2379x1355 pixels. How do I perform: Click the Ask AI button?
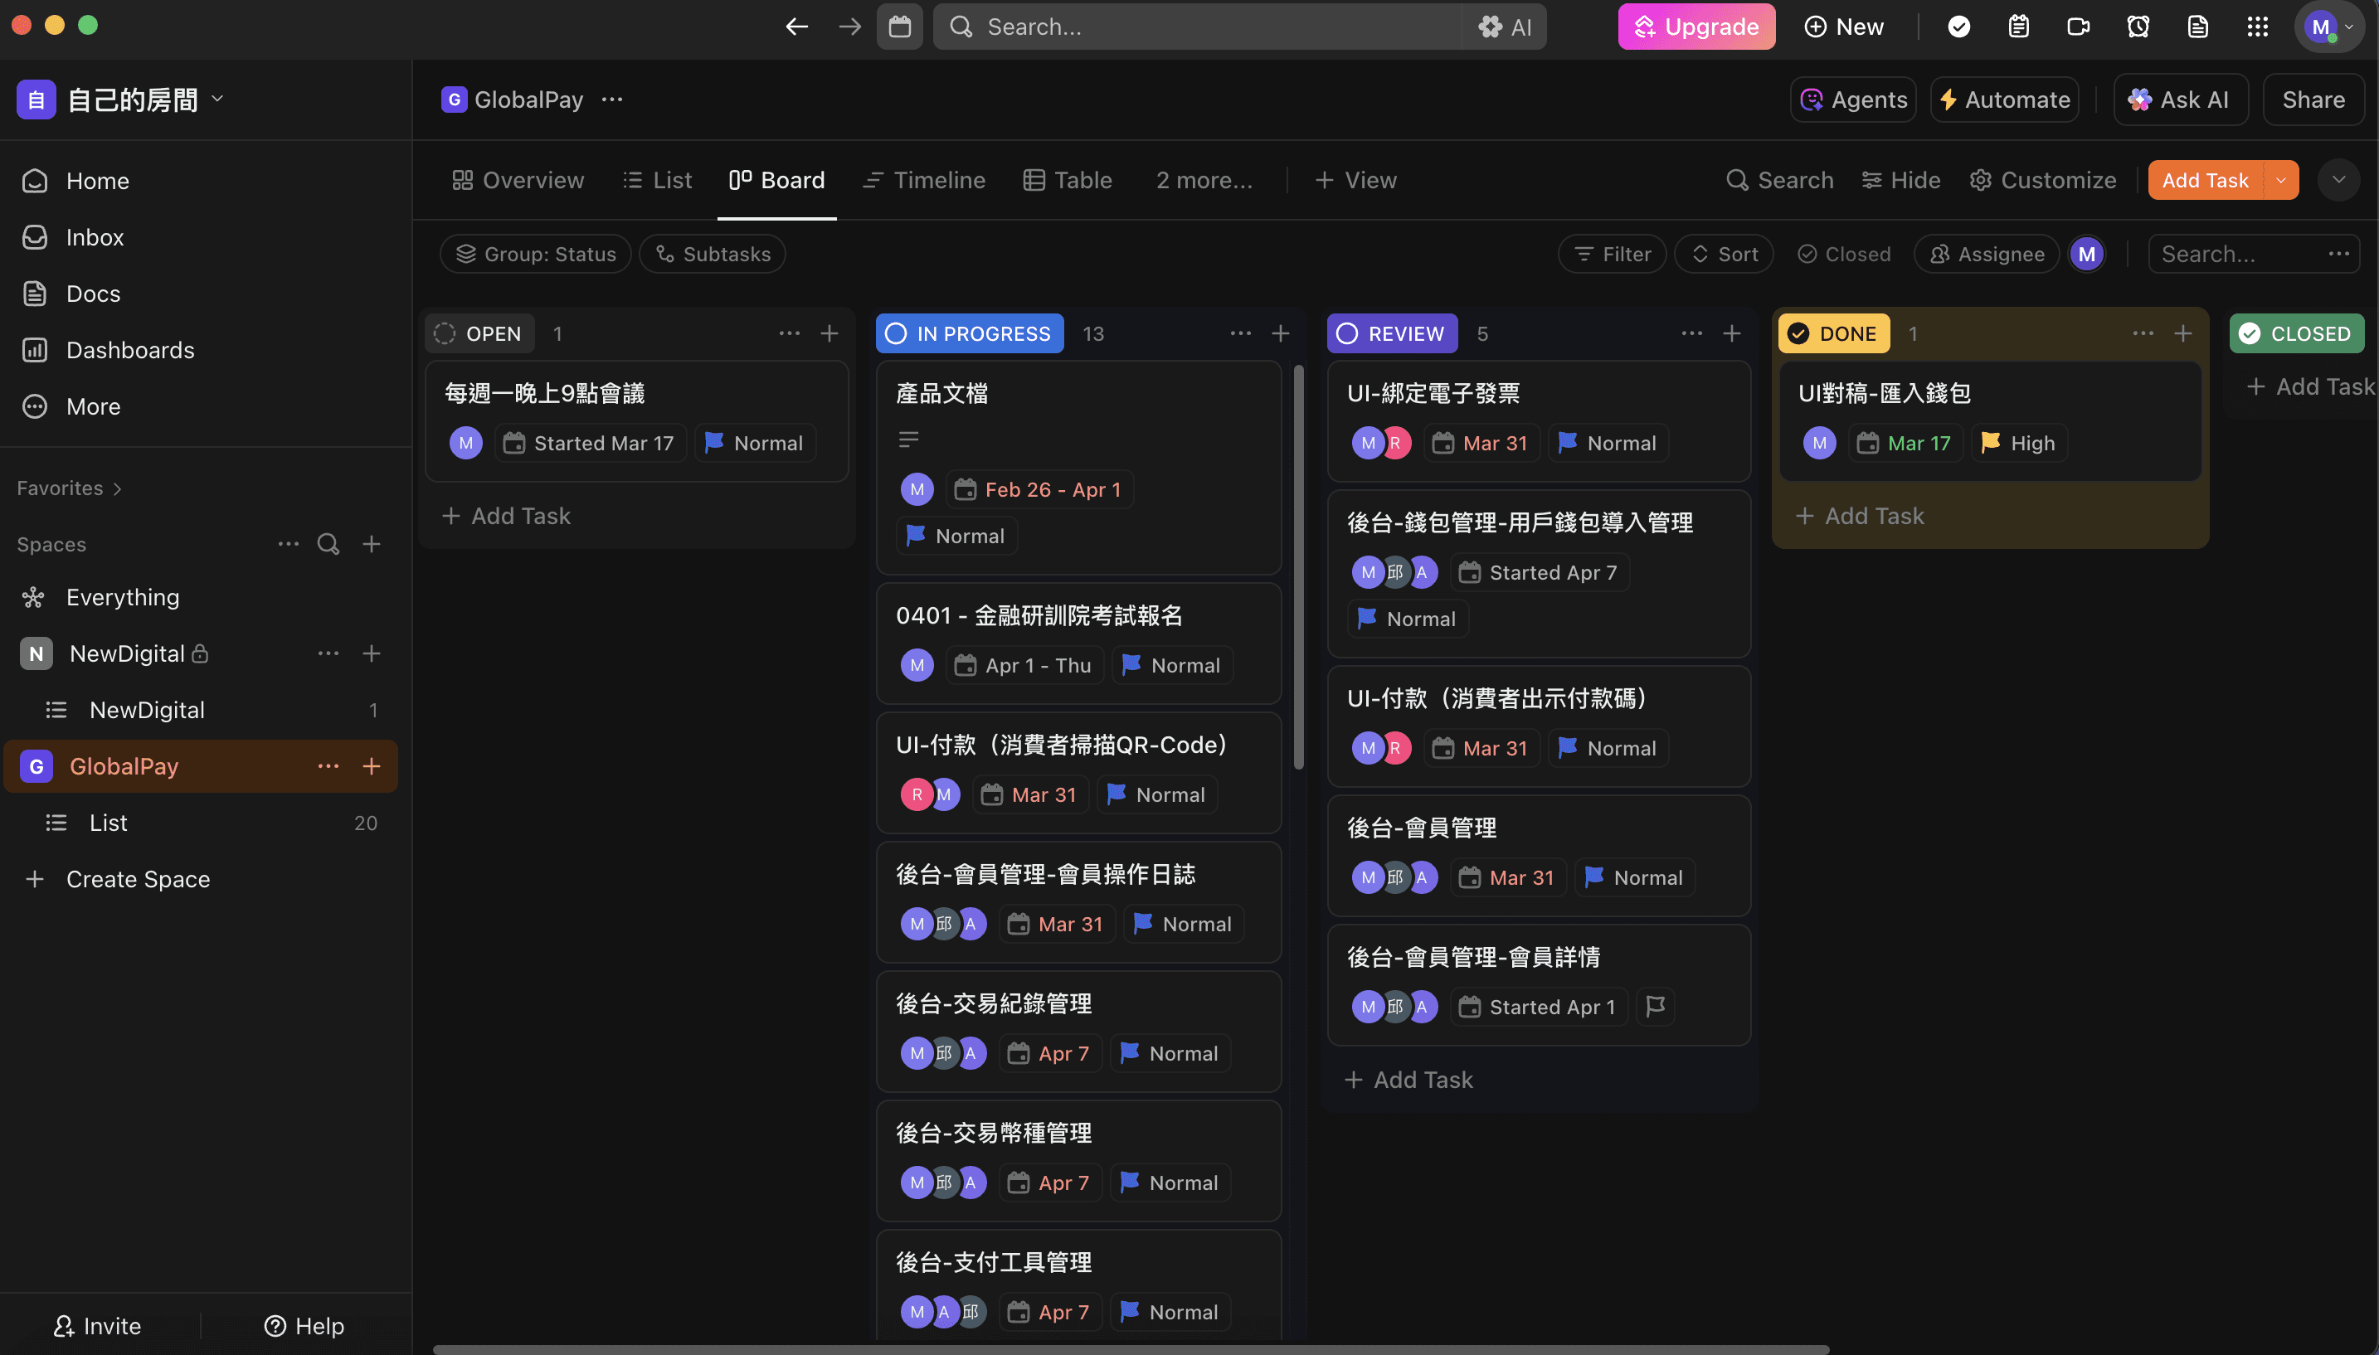pos(2180,100)
